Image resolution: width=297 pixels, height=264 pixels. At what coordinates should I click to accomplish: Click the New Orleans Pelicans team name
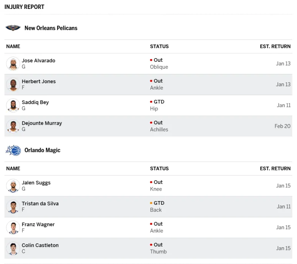tap(51, 28)
